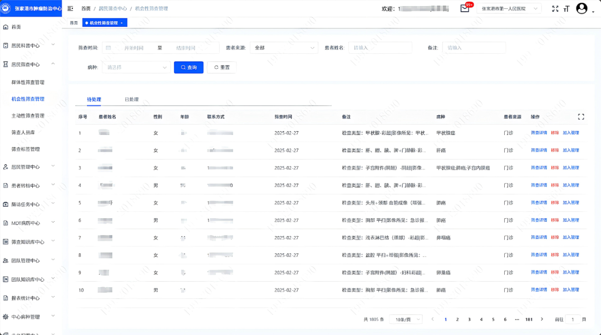
Task: Click the font size icon in header
Action: pyautogui.click(x=566, y=8)
